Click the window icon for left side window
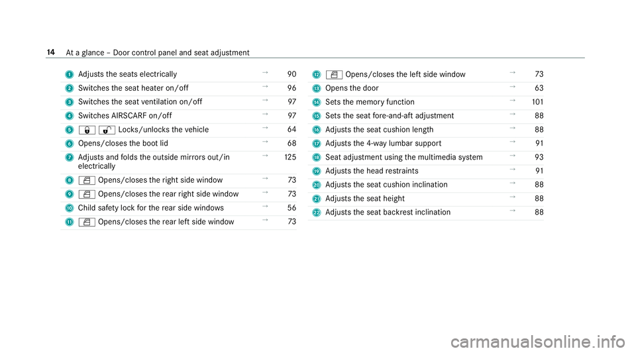This screenshot has width=636, height=353. click(x=334, y=75)
